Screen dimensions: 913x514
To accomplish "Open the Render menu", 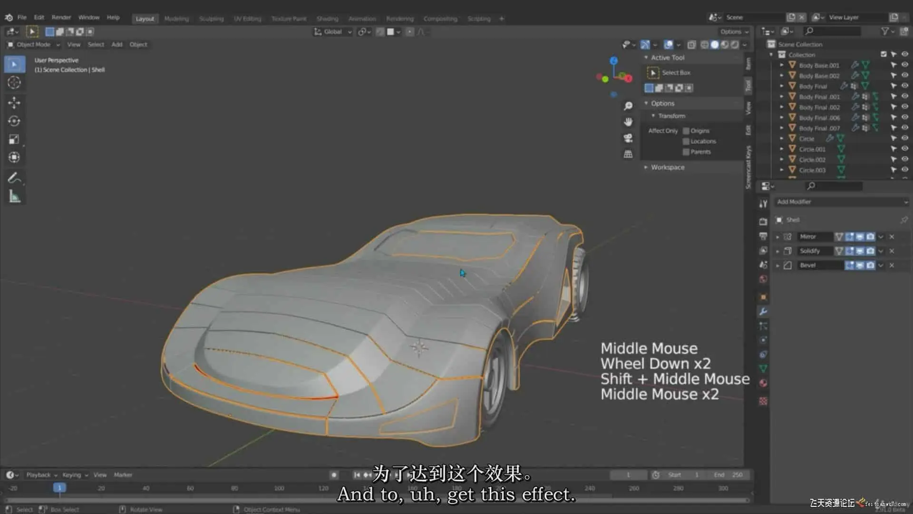I will 61,18.
